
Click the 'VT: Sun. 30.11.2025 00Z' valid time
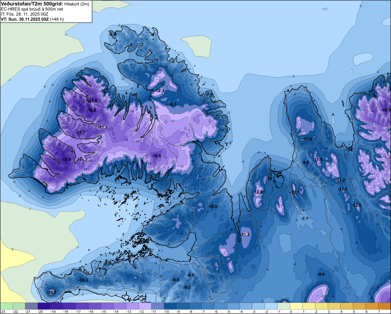pos(25,19)
